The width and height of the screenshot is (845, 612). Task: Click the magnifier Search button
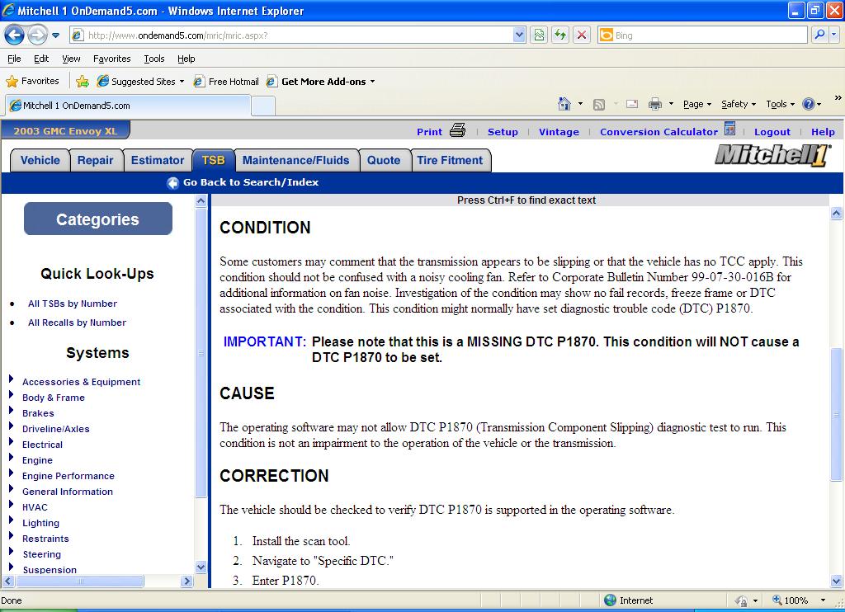click(819, 35)
